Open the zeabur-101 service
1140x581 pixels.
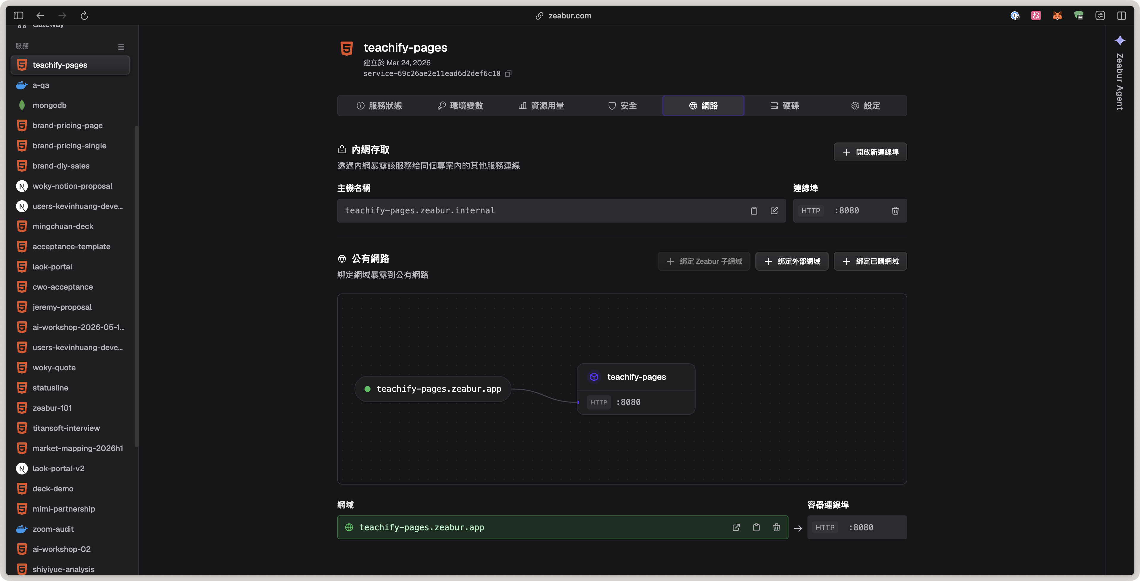click(70, 408)
